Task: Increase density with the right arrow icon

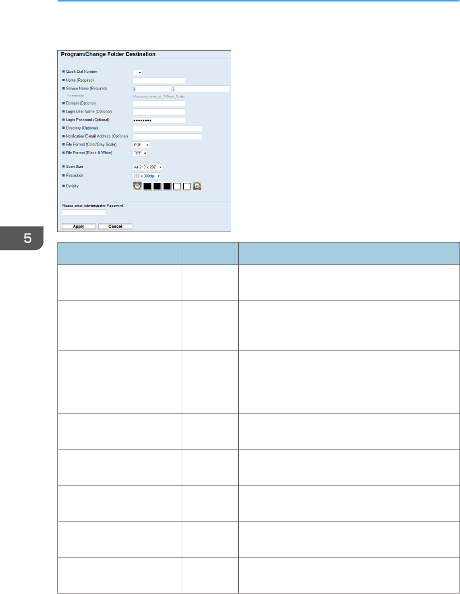Action: pyautogui.click(x=197, y=186)
